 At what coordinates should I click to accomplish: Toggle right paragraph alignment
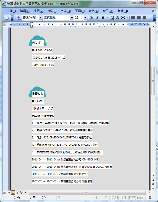click(144, 18)
